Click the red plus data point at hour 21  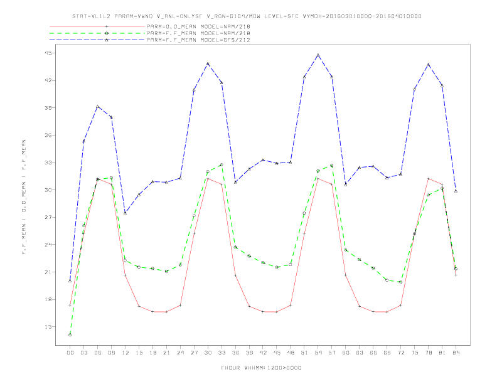166,312
